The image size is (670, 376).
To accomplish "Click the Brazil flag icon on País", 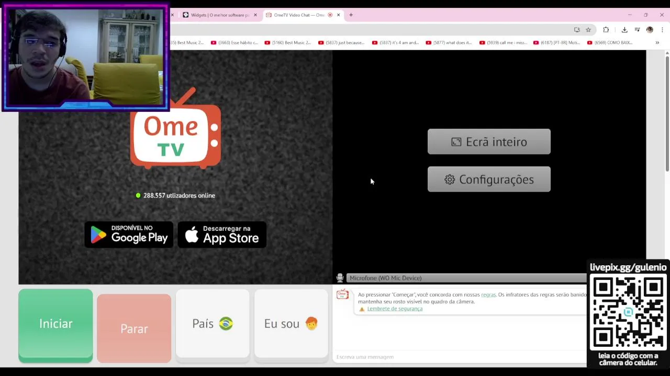I will [226, 324].
